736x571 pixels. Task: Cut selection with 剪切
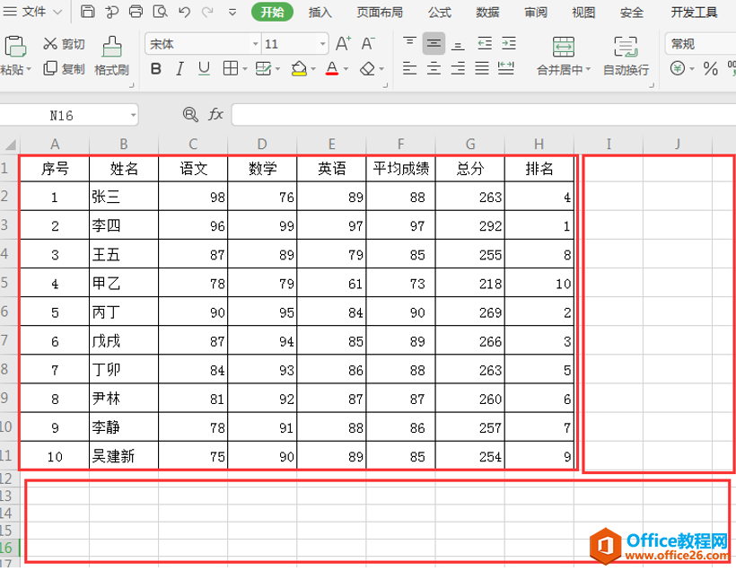[64, 44]
